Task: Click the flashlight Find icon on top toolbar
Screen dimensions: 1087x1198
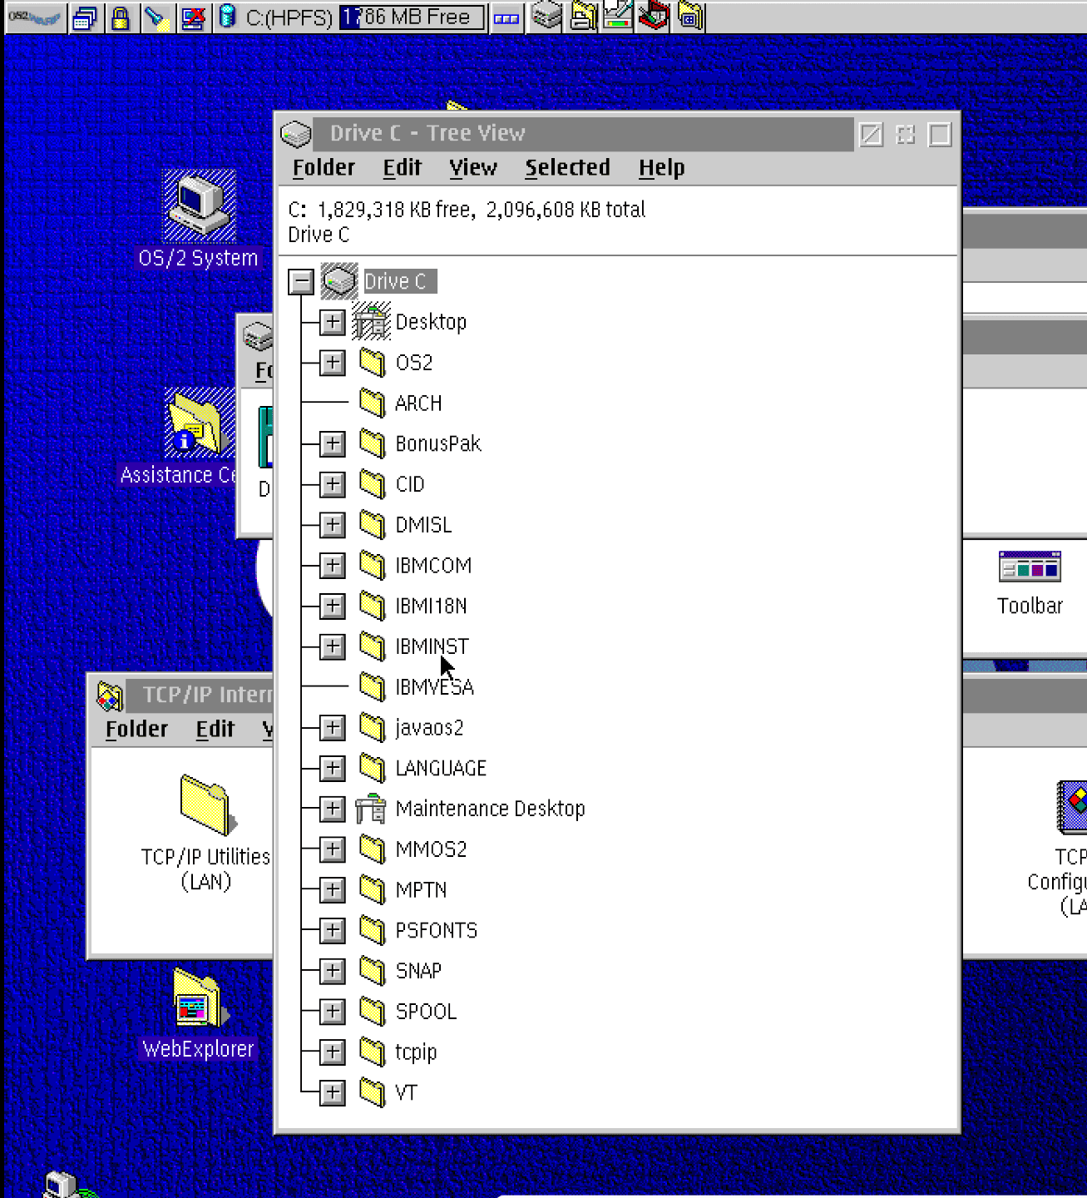Action: (156, 17)
